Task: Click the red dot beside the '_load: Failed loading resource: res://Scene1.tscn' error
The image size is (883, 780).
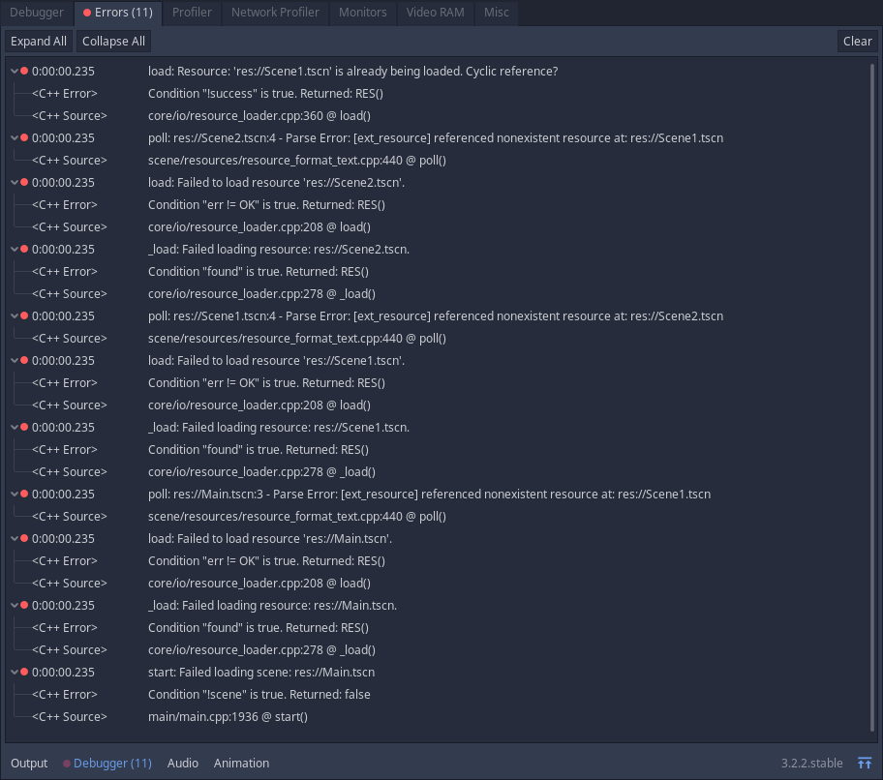Action: point(22,427)
